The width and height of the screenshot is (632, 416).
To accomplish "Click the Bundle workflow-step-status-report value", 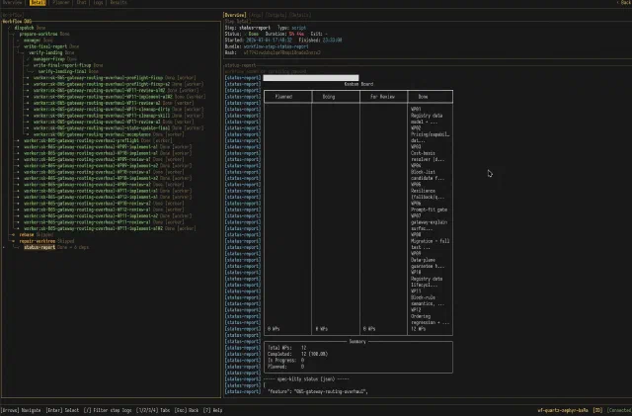I will 276,46.
